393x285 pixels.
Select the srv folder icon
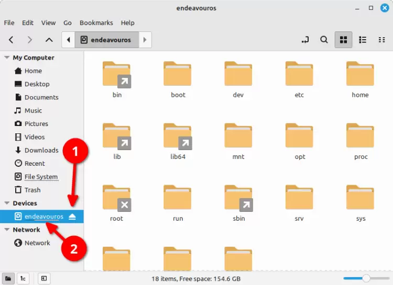pos(299,197)
